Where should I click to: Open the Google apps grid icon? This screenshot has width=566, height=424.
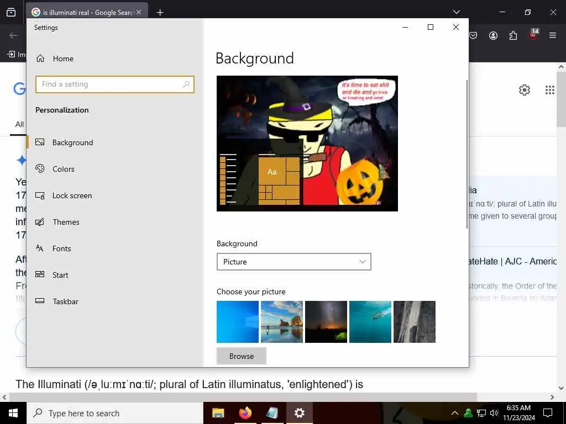coord(550,90)
